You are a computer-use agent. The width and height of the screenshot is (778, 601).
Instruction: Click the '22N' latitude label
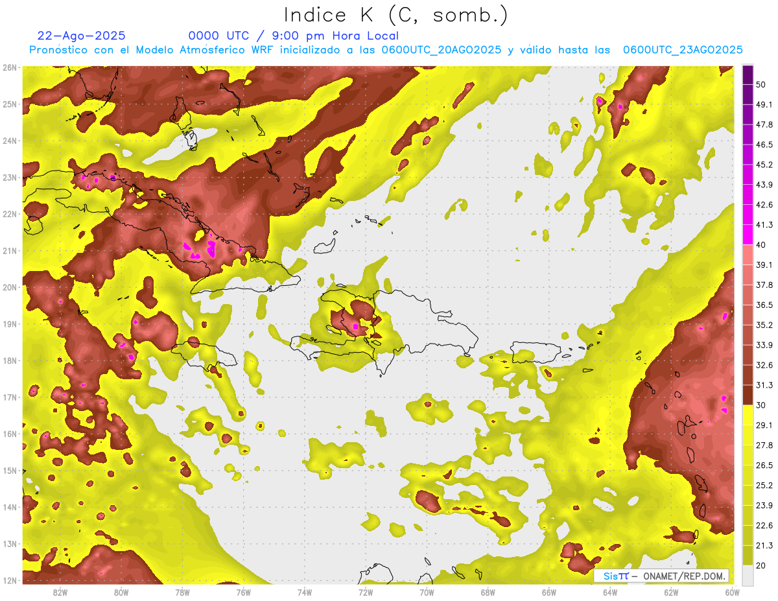pos(10,214)
